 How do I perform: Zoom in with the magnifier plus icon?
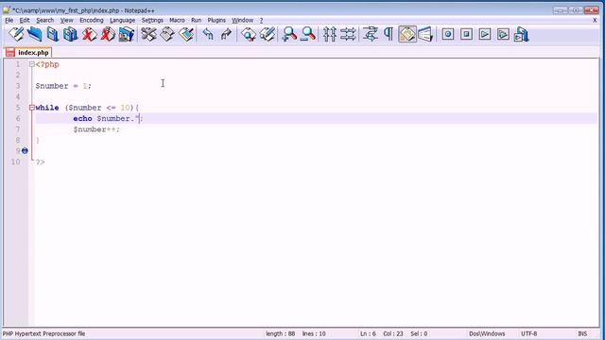[x=289, y=34]
